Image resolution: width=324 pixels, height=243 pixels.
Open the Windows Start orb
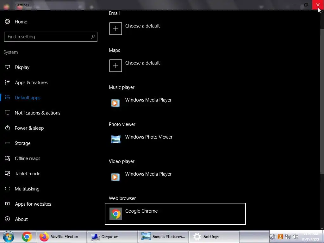pos(9,237)
